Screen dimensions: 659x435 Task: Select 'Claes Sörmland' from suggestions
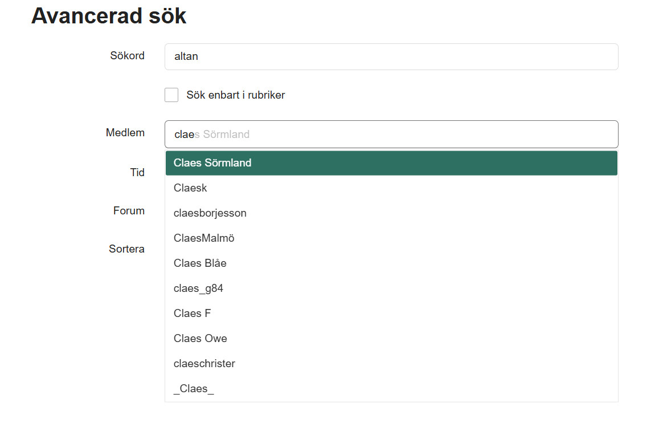pos(391,163)
